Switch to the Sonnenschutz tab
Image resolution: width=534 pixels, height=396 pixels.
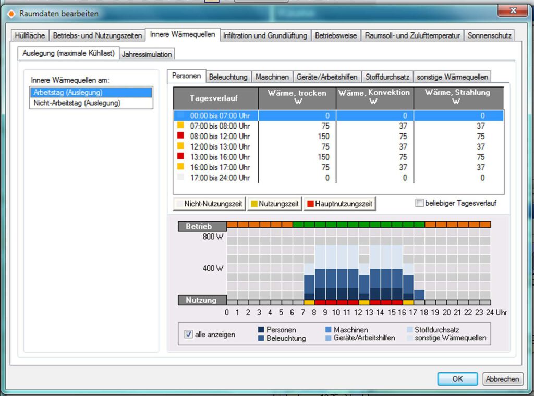click(x=489, y=35)
